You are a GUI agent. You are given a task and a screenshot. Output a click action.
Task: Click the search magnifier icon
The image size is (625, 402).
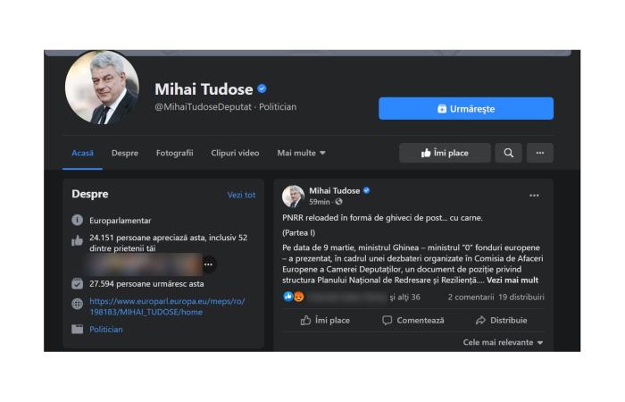[508, 153]
